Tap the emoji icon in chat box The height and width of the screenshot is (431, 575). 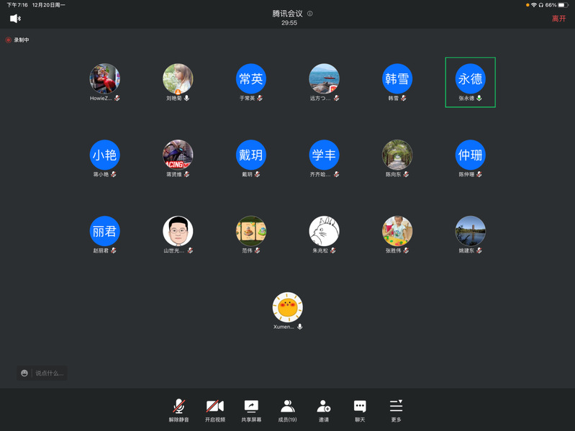pyautogui.click(x=25, y=373)
